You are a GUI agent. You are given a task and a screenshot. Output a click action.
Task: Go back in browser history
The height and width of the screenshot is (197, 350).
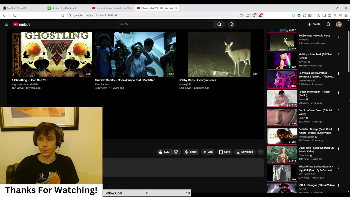tap(4, 15)
